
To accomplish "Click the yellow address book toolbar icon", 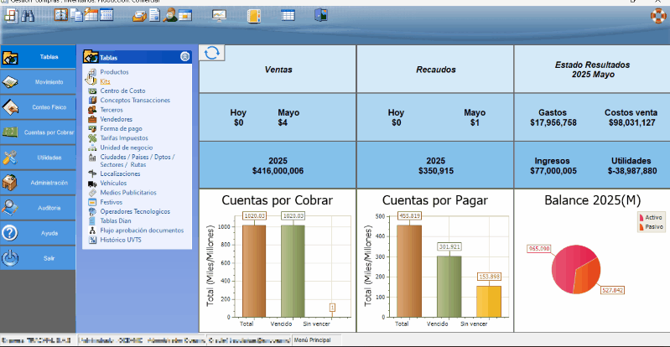I will [x=253, y=15].
